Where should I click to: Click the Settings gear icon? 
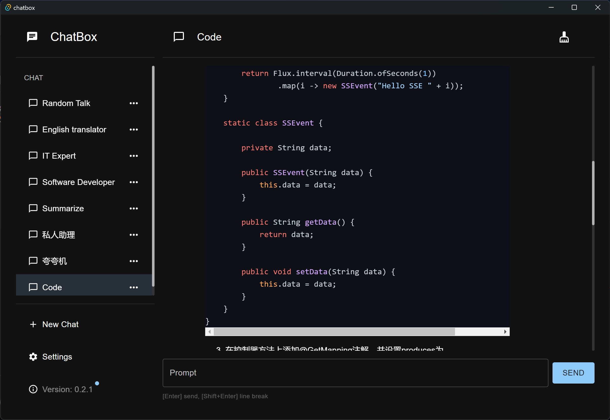[x=33, y=356]
